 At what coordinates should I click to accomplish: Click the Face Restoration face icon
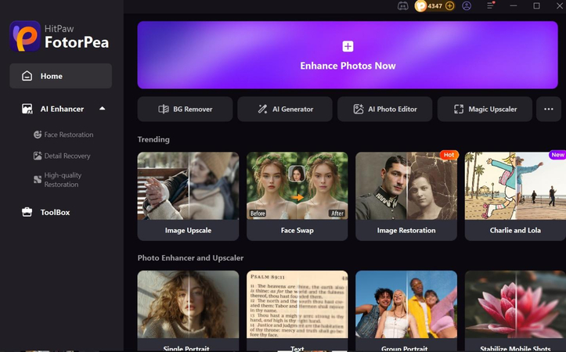point(38,135)
